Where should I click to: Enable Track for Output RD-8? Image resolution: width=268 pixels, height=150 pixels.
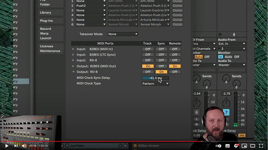(x=148, y=72)
